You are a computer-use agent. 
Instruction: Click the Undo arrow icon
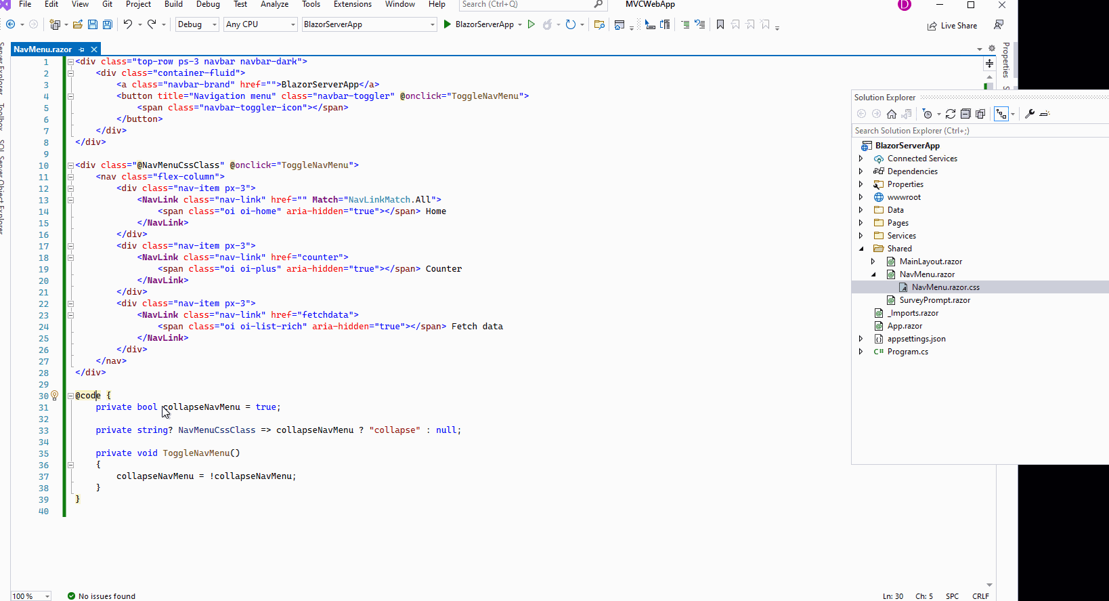127,24
